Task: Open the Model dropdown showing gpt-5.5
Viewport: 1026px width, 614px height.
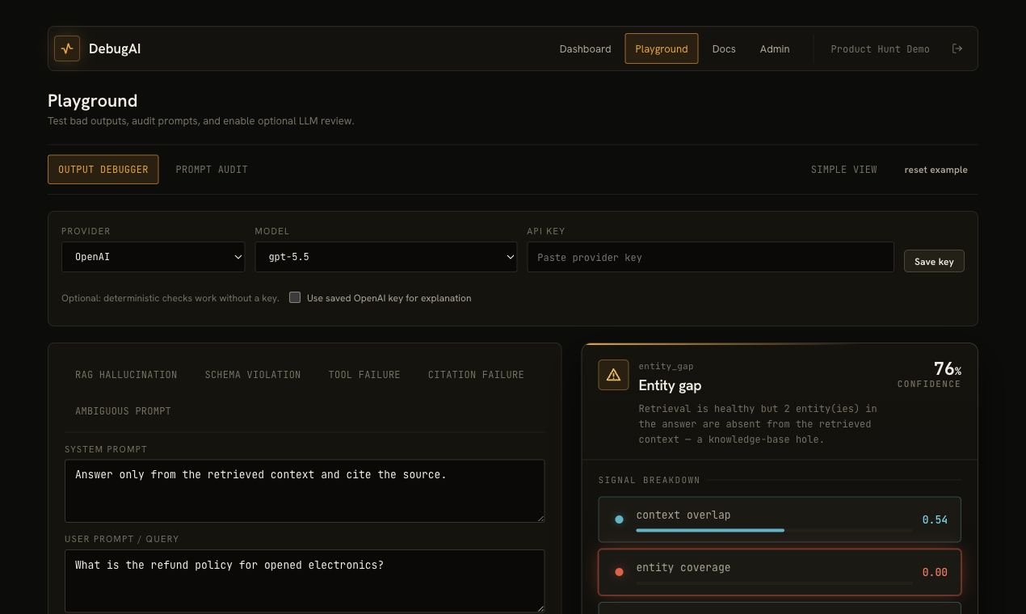Action: pyautogui.click(x=385, y=257)
